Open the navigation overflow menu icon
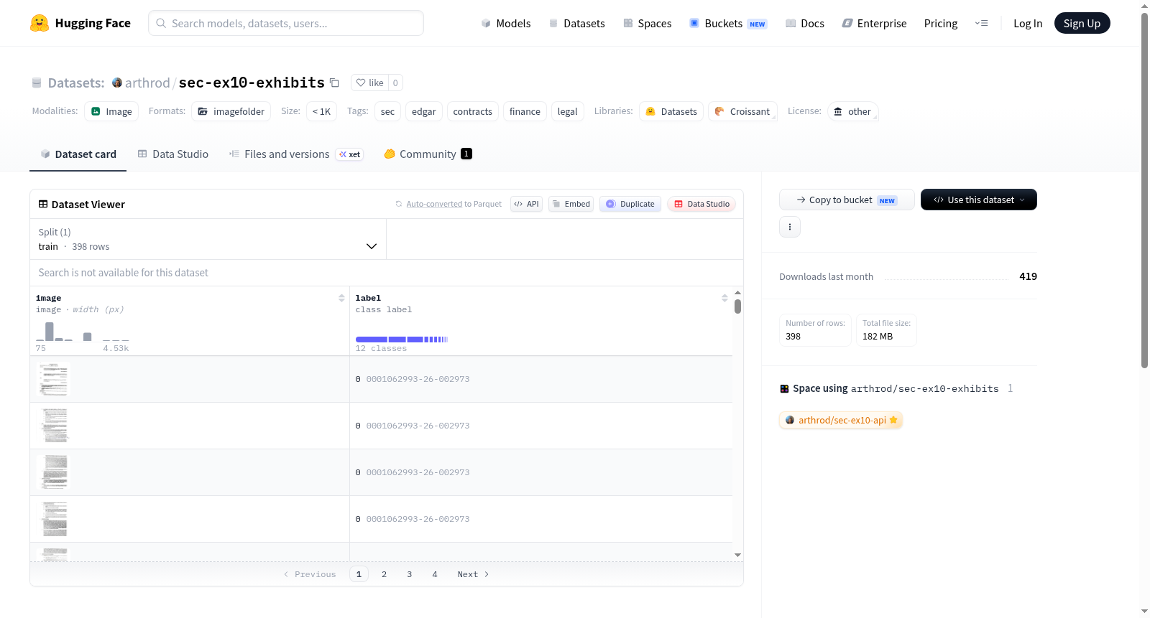 tap(981, 23)
